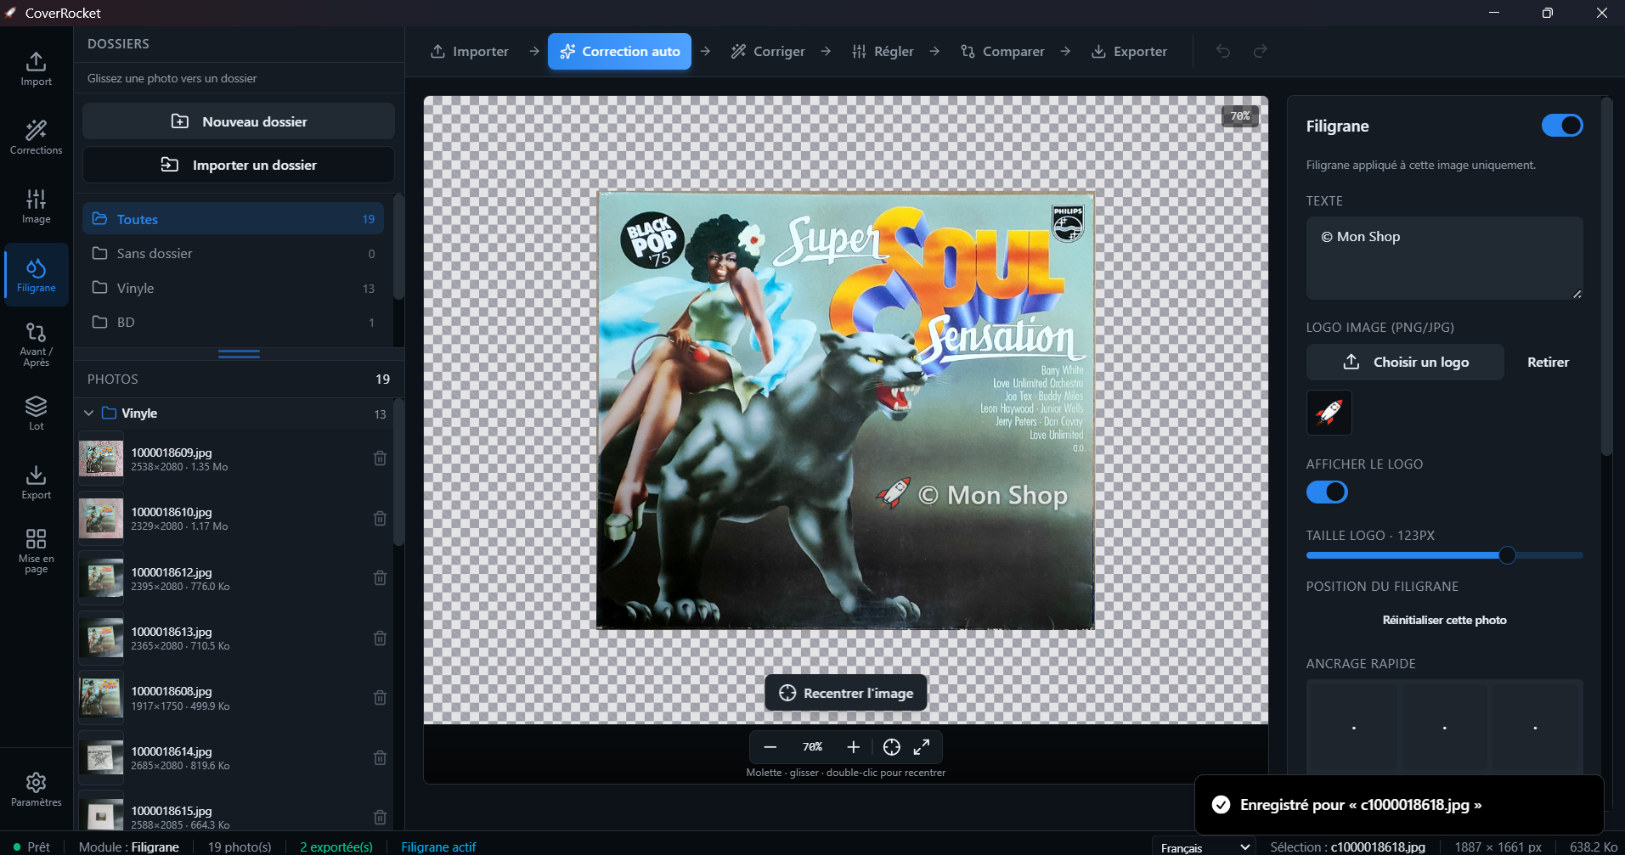Screen dimensions: 1625x855
Task: Click the 1000018614.jpg file name
Action: (172, 751)
